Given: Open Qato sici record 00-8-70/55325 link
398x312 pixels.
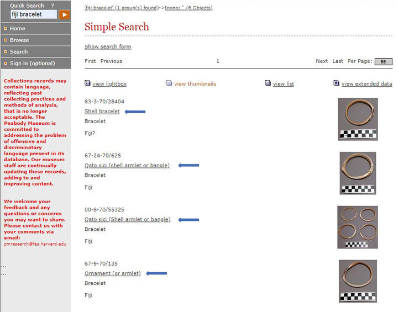Looking at the screenshot, I should tap(128, 219).
